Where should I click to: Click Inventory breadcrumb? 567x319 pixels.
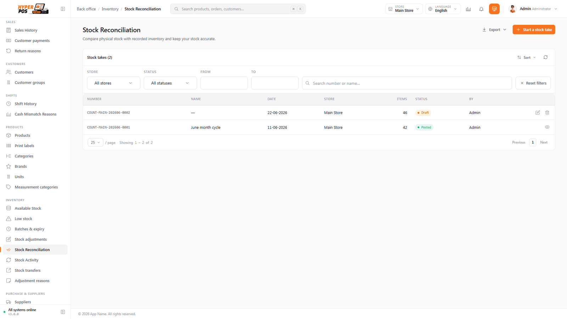pyautogui.click(x=110, y=9)
